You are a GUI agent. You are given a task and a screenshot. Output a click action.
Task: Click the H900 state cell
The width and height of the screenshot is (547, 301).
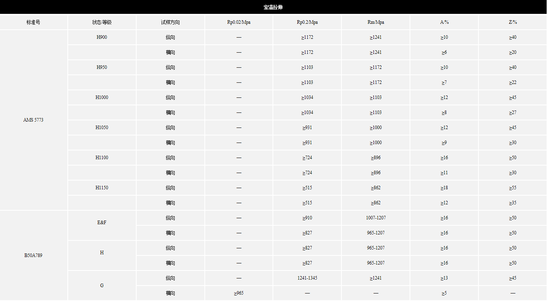pos(102,37)
